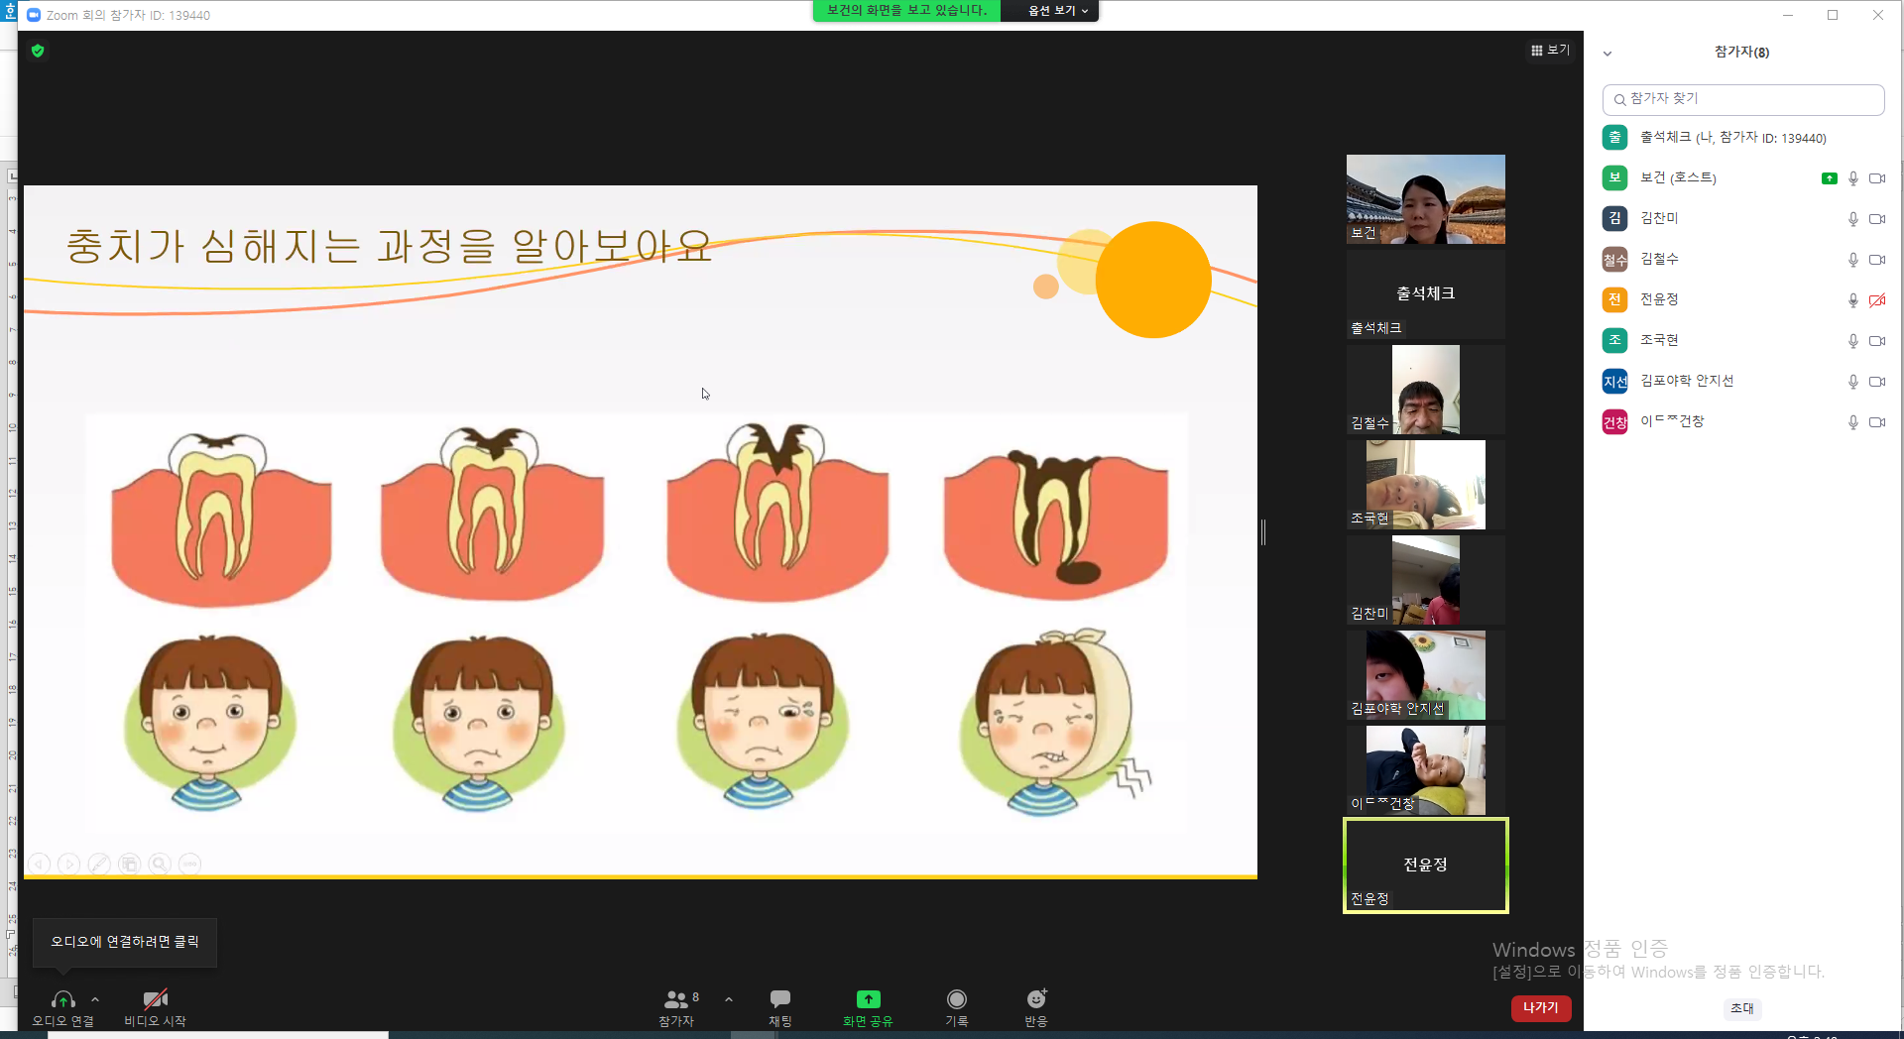Click camera icon for 김포야학 안지선
Screen dimensions: 1904x1039
coord(1877,382)
